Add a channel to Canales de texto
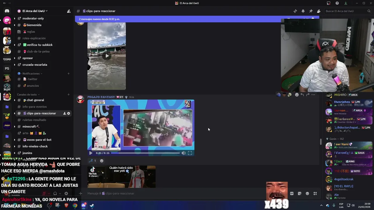374x210 pixels. (69, 94)
